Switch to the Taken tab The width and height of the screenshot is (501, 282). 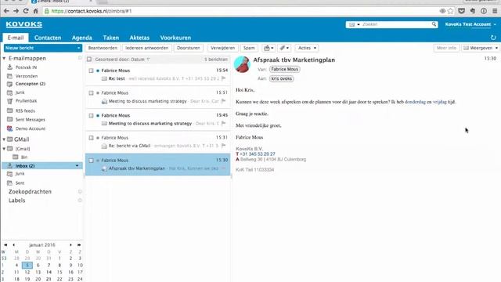coord(111,38)
